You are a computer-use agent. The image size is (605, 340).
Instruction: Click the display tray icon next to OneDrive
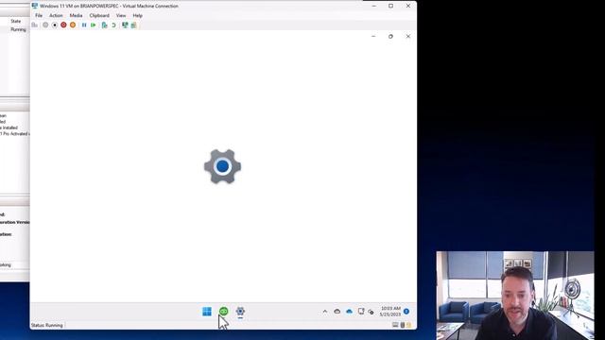click(x=361, y=312)
